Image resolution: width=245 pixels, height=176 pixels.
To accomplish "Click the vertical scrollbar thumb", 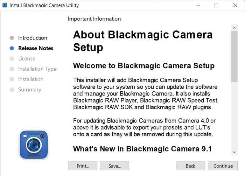I will coord(234,57).
